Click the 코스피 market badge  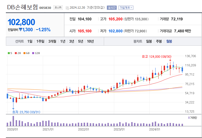click(x=58, y=8)
